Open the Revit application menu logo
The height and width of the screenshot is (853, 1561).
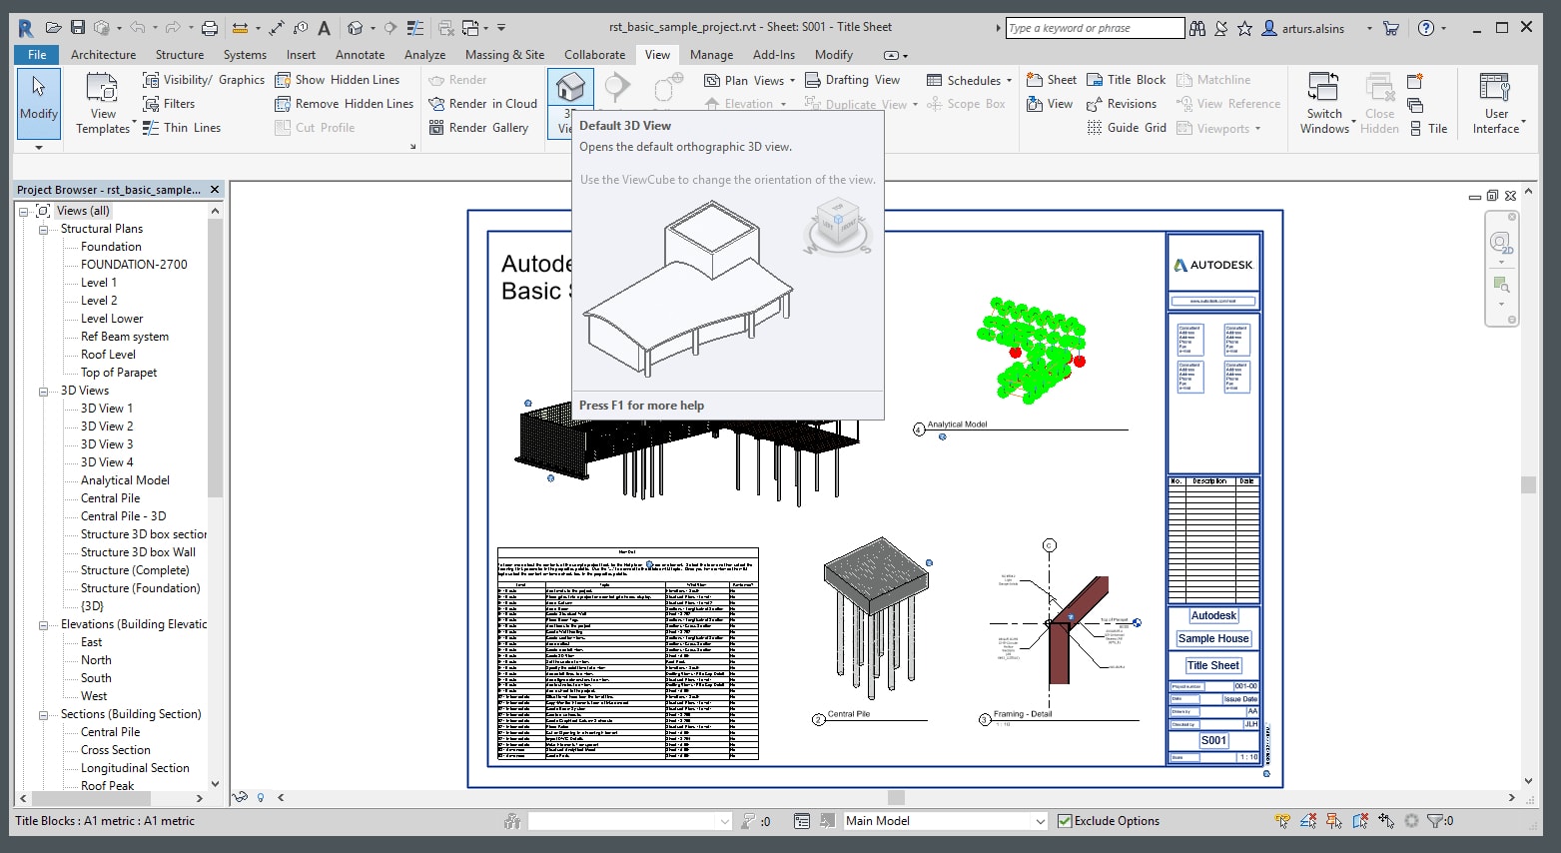26,28
